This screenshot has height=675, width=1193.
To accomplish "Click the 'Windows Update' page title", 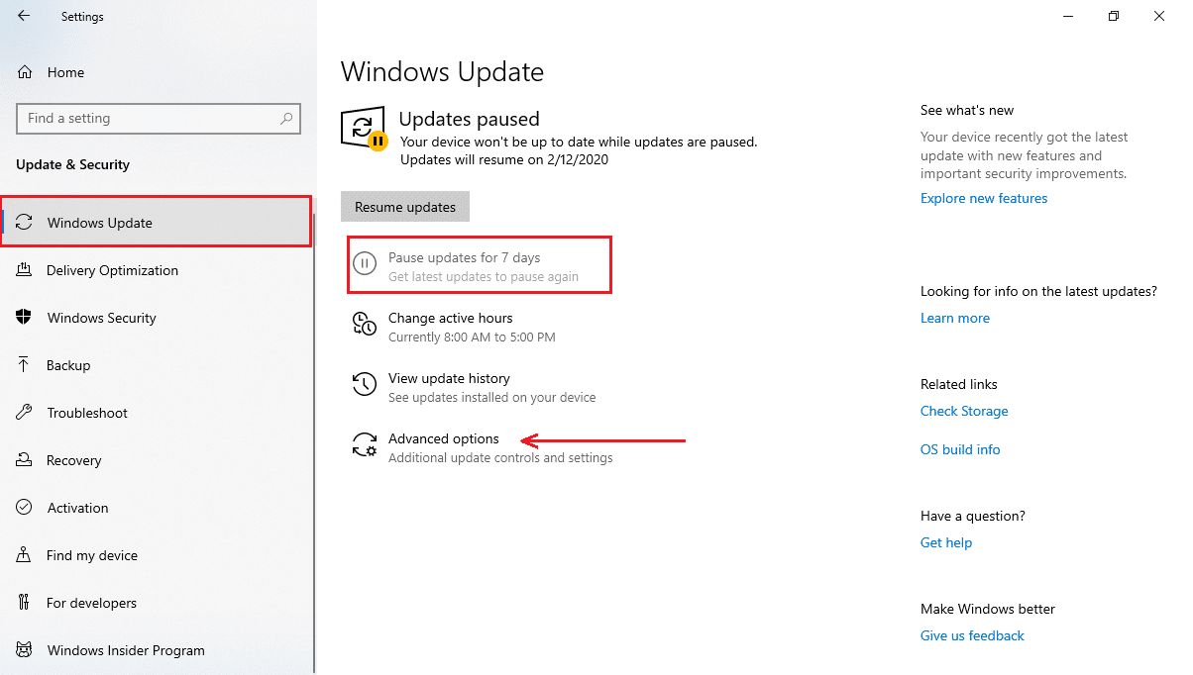I will (442, 72).
